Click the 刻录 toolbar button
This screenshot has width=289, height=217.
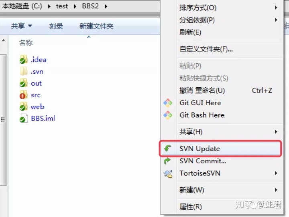pyautogui.click(x=56, y=26)
